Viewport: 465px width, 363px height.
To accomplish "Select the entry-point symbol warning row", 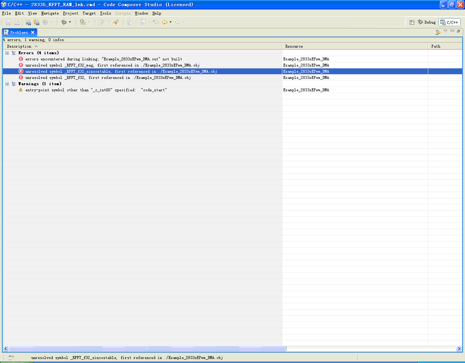I will [x=232, y=90].
